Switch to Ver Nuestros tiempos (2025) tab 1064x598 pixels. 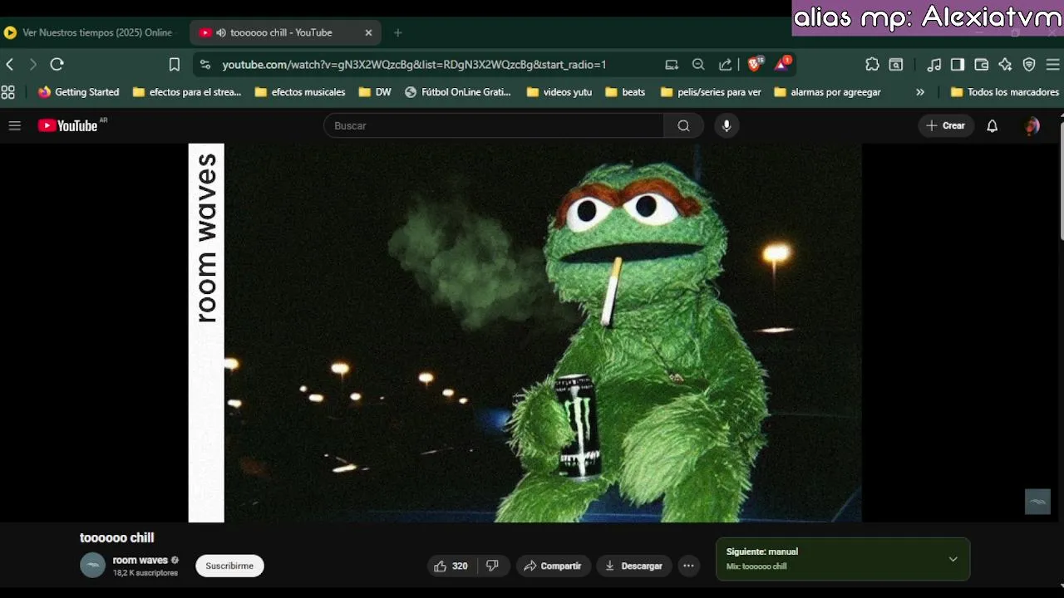point(91,32)
